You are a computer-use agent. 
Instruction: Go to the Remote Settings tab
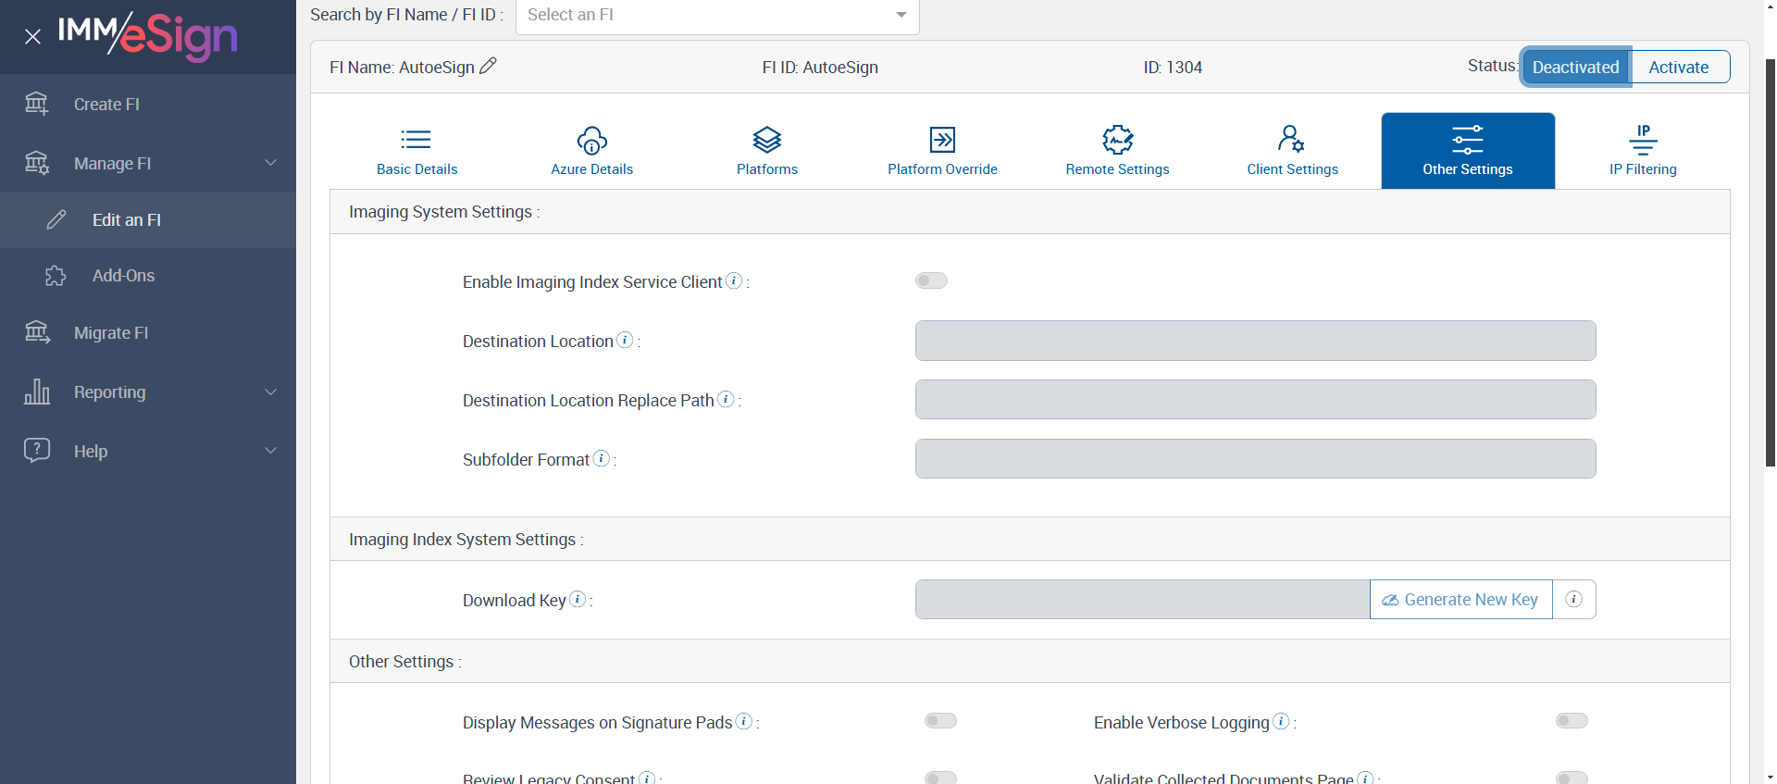pyautogui.click(x=1118, y=151)
